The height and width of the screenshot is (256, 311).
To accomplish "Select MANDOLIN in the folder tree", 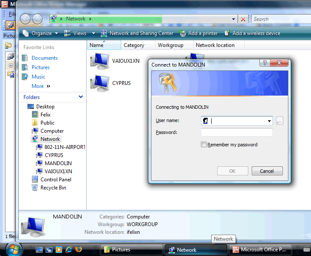I will [x=58, y=163].
